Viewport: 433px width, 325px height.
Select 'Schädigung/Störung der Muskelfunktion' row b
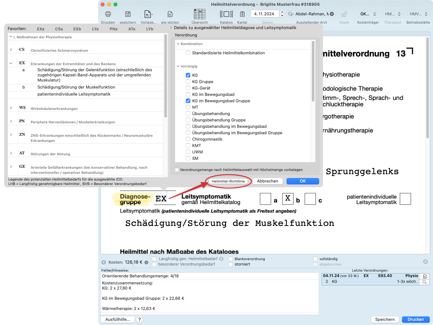click(x=85, y=87)
